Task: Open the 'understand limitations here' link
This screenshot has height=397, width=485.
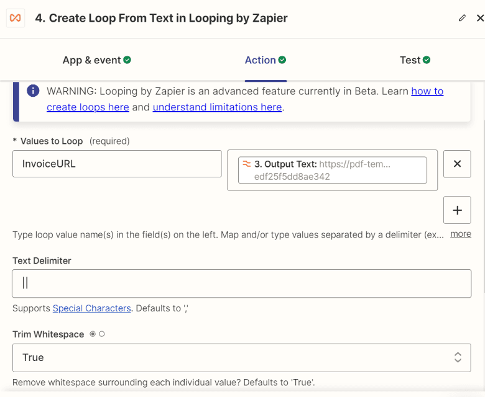Action: point(217,107)
